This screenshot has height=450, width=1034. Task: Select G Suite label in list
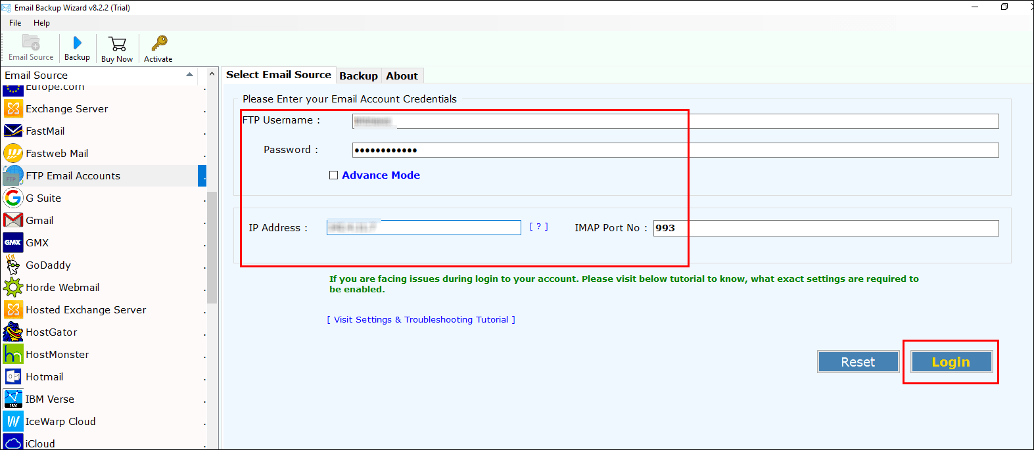[43, 198]
